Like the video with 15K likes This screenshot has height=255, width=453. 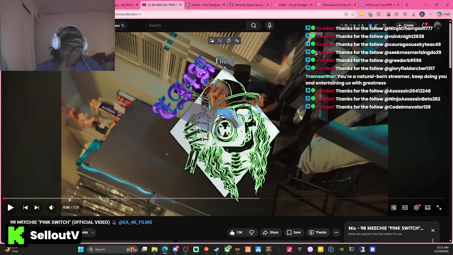click(236, 232)
